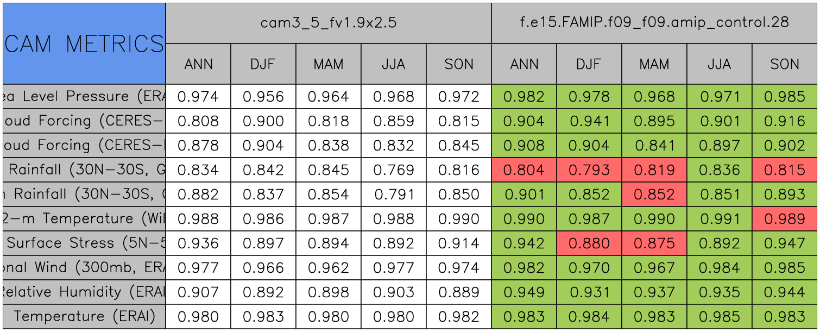Click the green cell with value 0.949
The image size is (820, 332).
coord(524,292)
